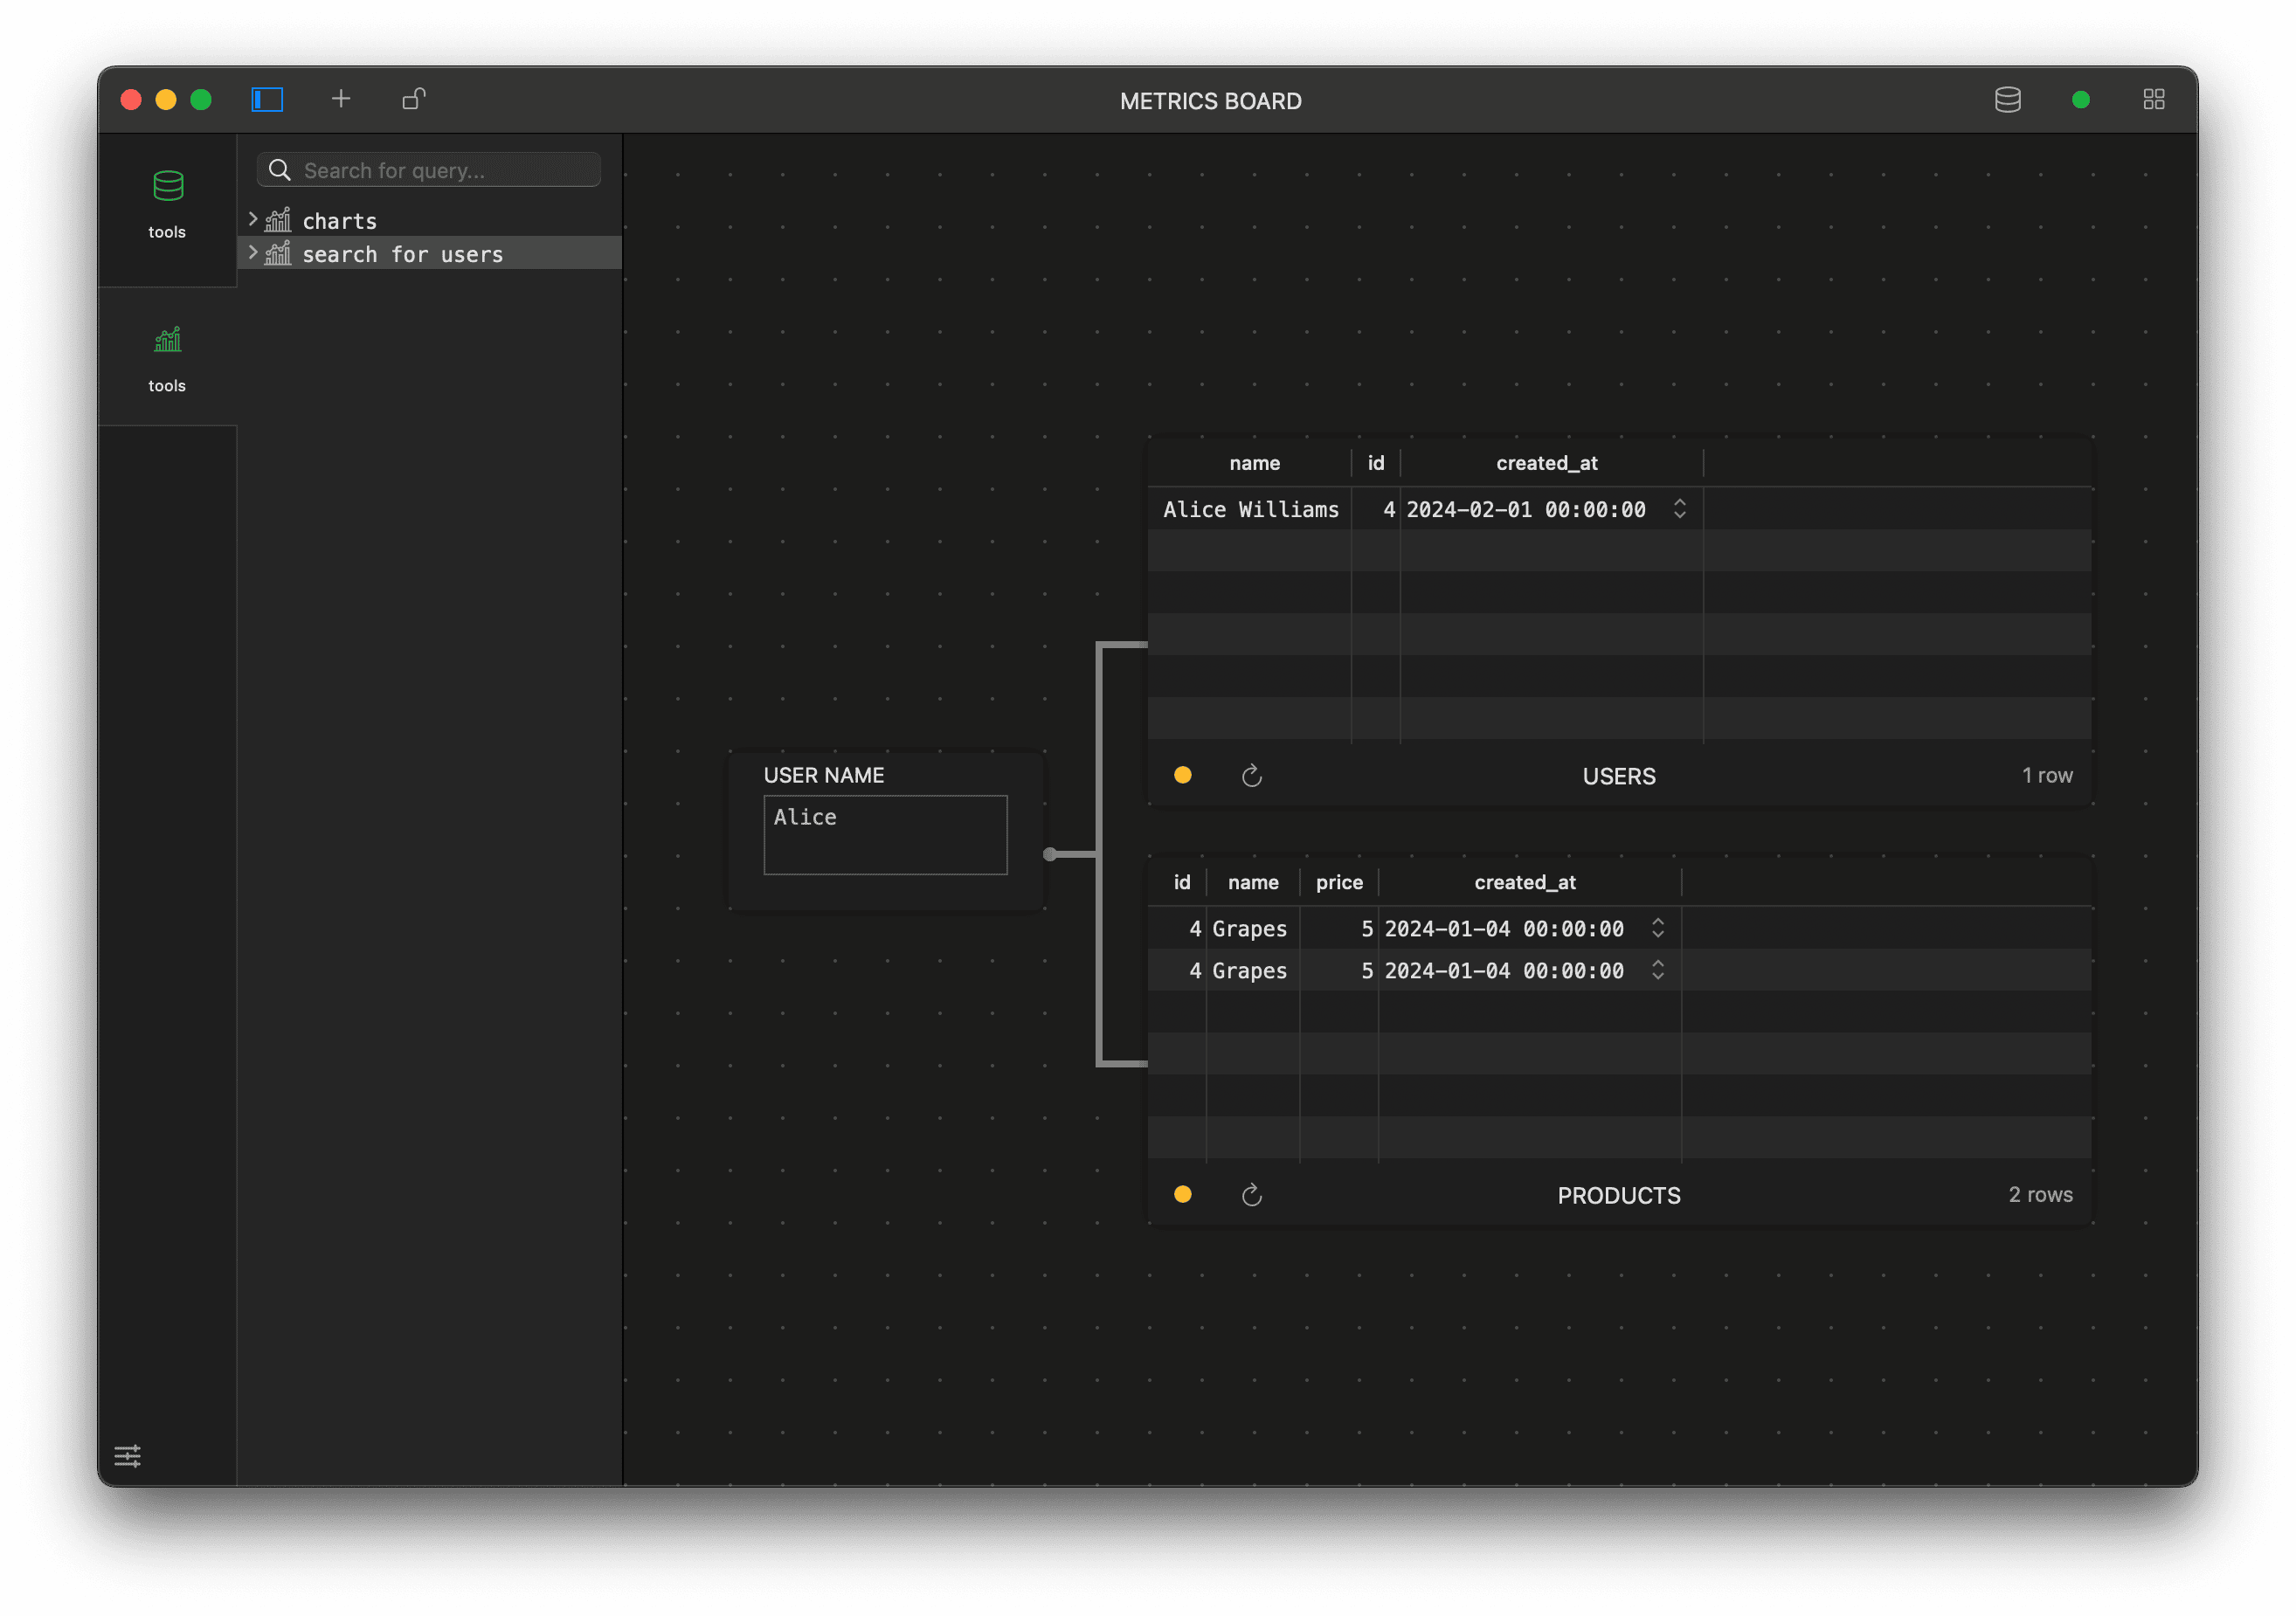
Task: Click the stepper on first Grapes row
Action: pyautogui.click(x=1657, y=928)
